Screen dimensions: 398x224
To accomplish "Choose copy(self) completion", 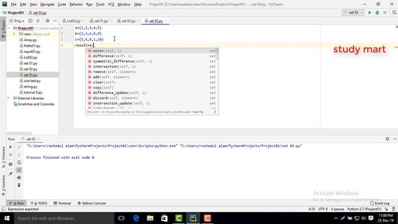I will coord(152,88).
